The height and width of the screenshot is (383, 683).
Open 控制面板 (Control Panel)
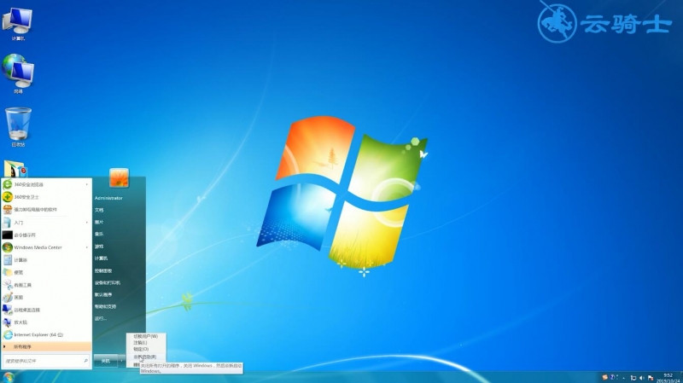coord(103,270)
